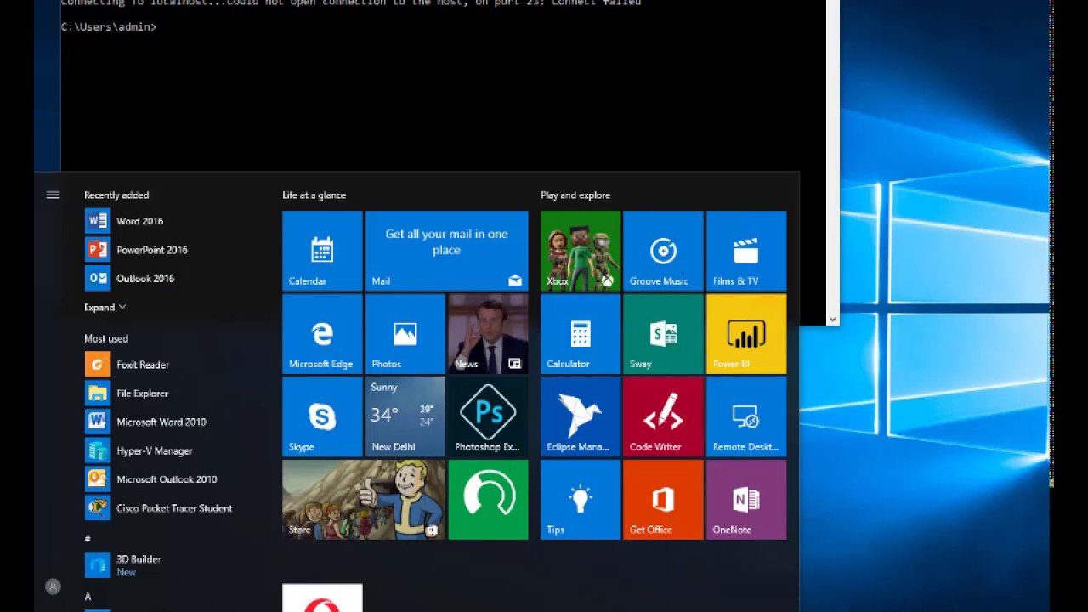
Task: Open File Explorer from Most used
Action: pyautogui.click(x=127, y=394)
